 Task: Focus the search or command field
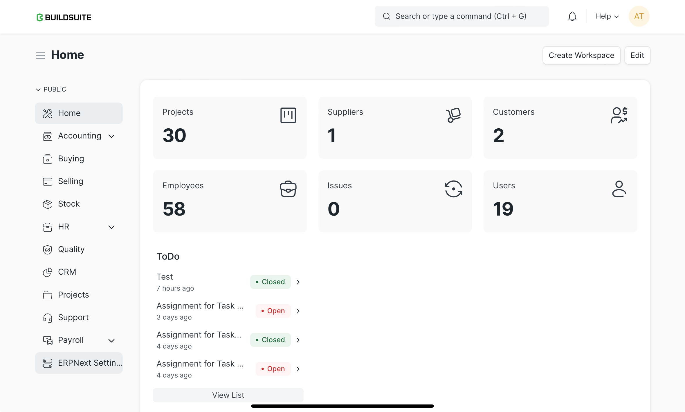pos(462,16)
